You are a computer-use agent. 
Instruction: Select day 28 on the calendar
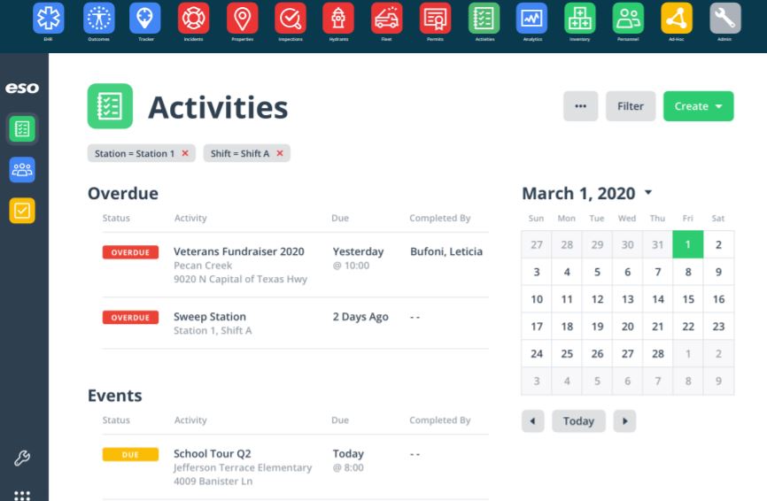658,354
